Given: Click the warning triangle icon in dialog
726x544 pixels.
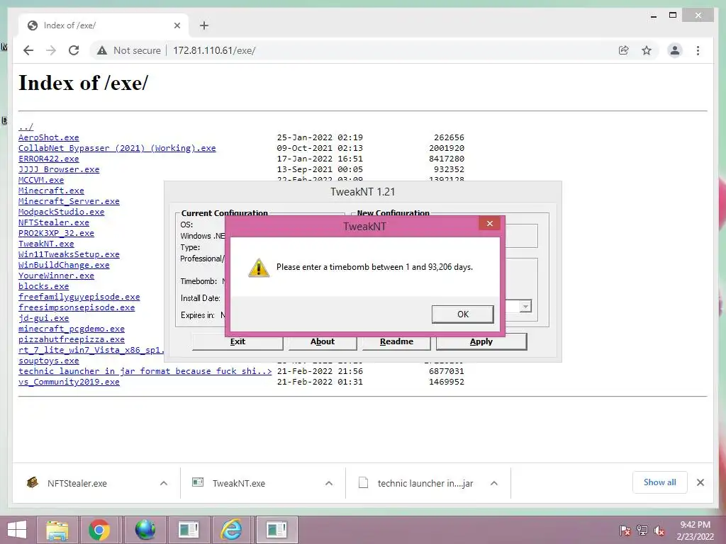Looking at the screenshot, I should (x=258, y=267).
